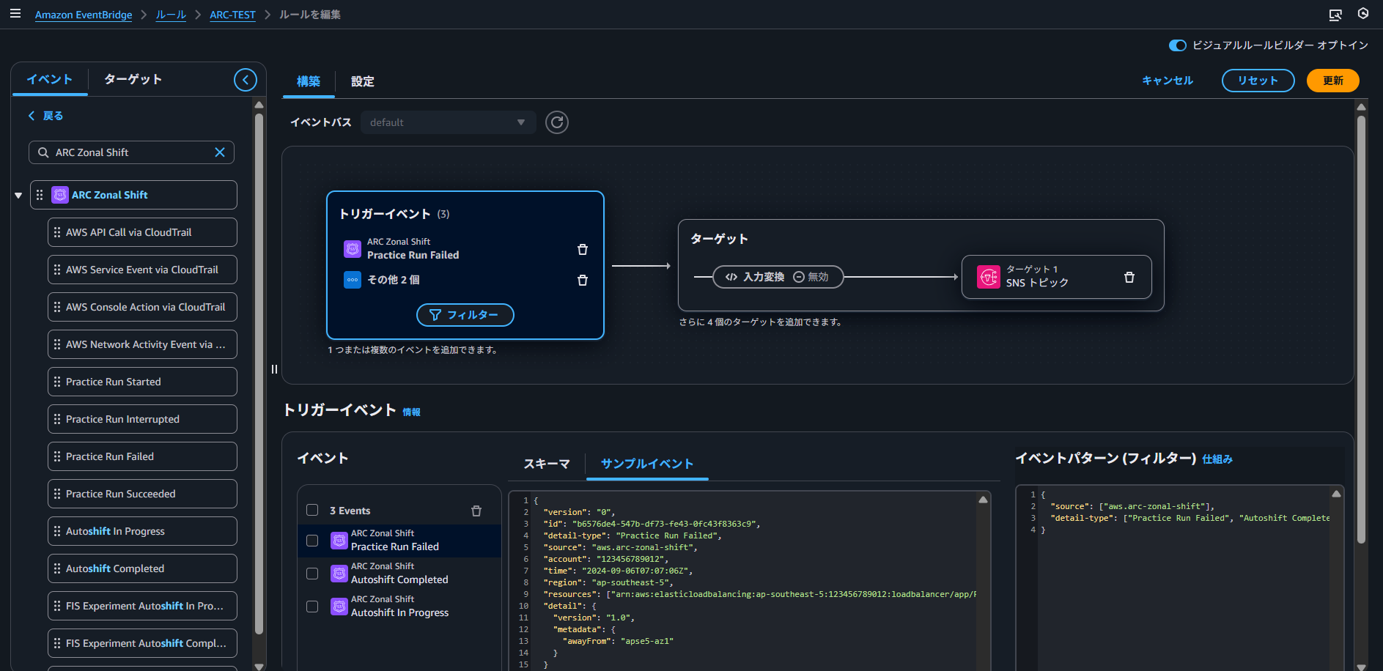Check the Autoshift Completed event checkbox
This screenshot has width=1383, height=671.
[312, 574]
